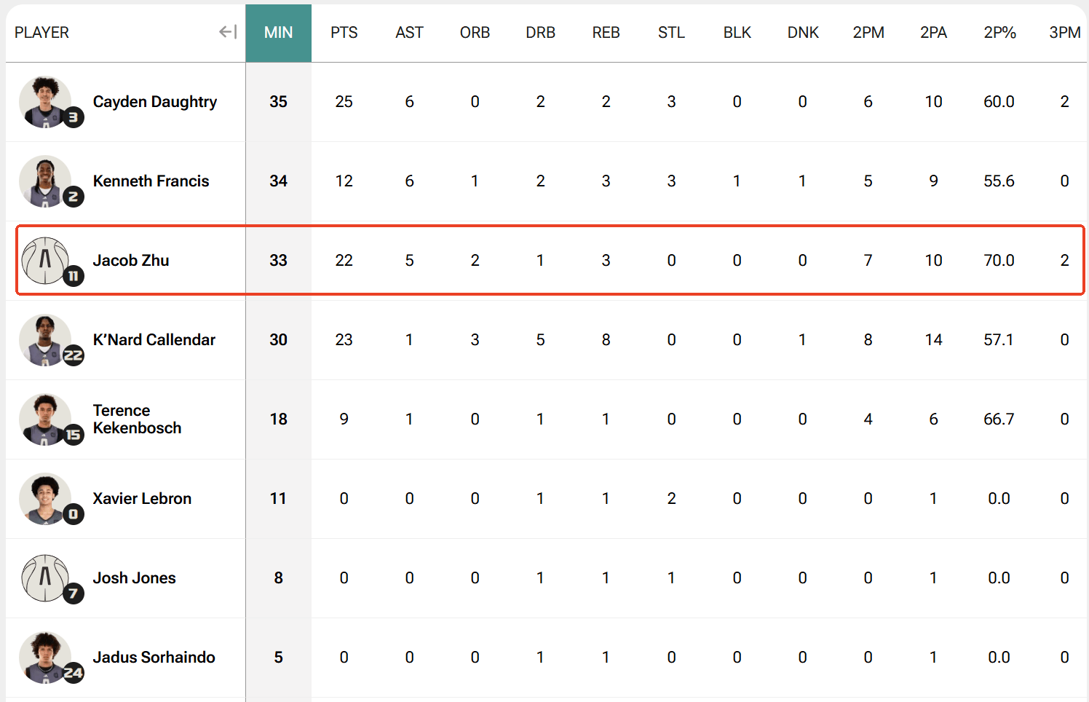Click Kenneth Francis's avatar photo
The width and height of the screenshot is (1089, 702).
pyautogui.click(x=44, y=181)
